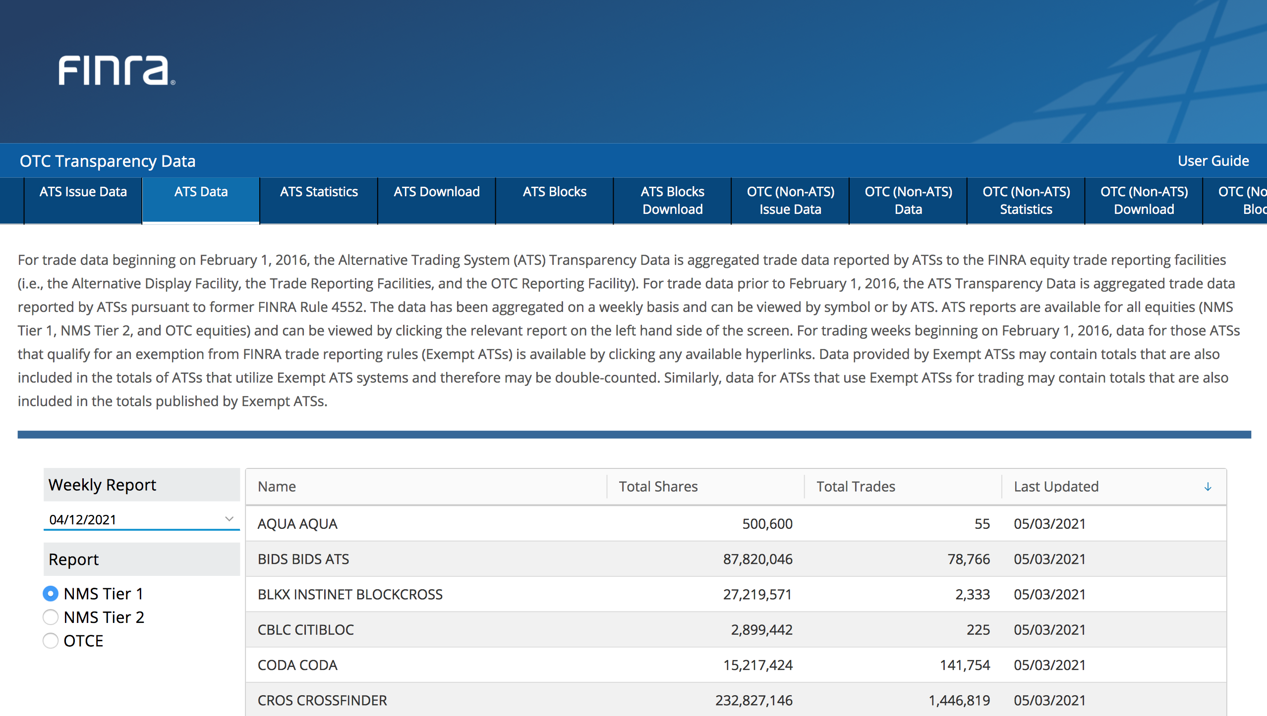The width and height of the screenshot is (1267, 716).
Task: Click total shares value 27,219,571
Action: point(758,594)
